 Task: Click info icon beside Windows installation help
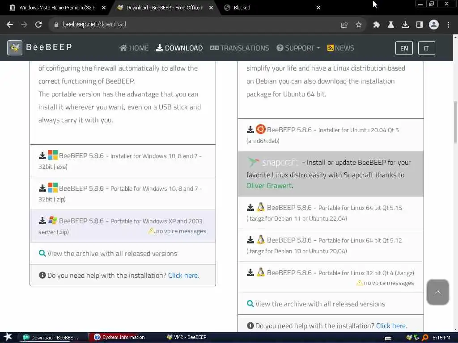coord(42,275)
